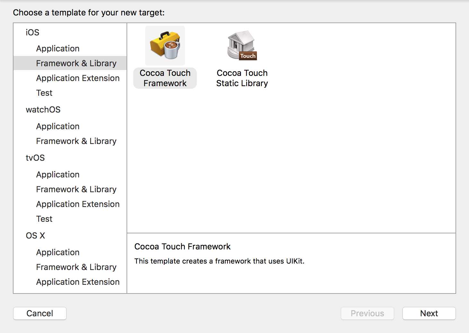This screenshot has height=333, width=469.
Task: Select Framework & Library under iOS
Action: (70, 63)
